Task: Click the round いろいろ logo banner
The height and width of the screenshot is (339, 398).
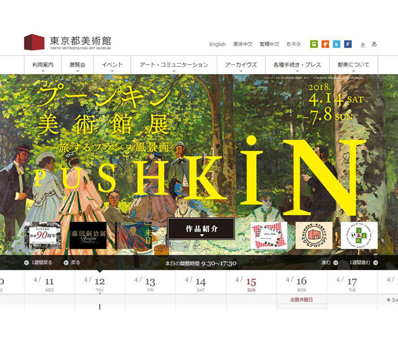Action: coord(358,235)
